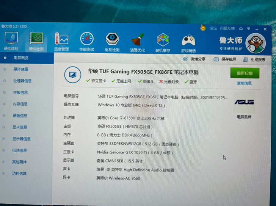The image size is (276, 206).
Task: Select 硬件检测 hardware detection tab
Action: coord(36,42)
